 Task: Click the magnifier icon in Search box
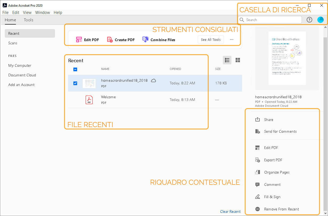(x=242, y=20)
